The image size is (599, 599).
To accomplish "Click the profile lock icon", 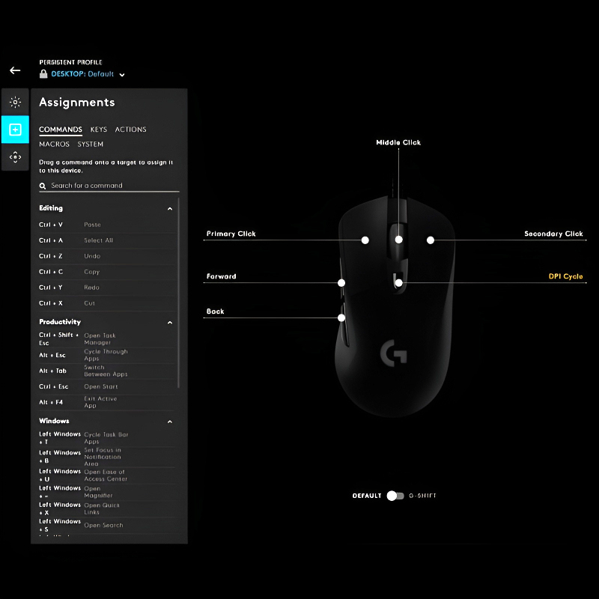I will point(43,74).
